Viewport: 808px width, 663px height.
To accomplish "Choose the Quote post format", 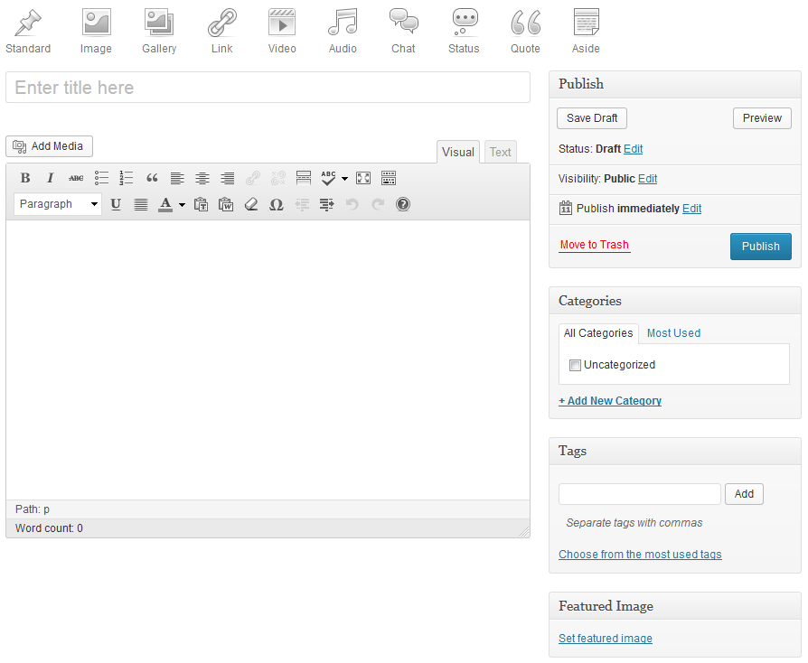I will point(525,32).
